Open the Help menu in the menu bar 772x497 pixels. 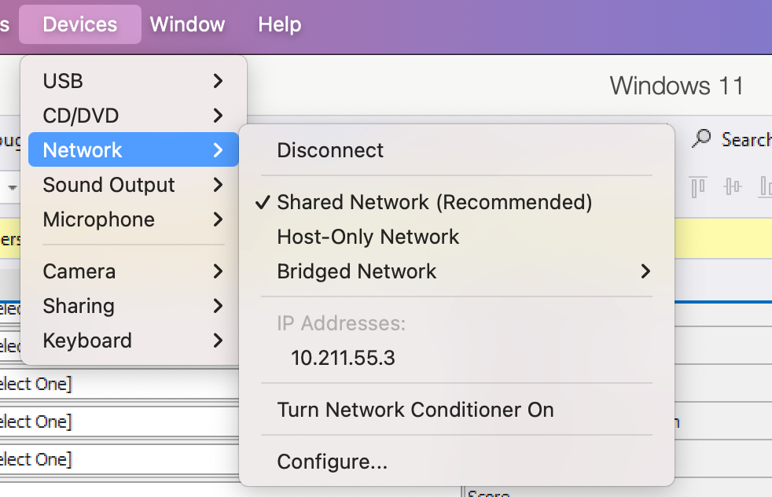tap(280, 24)
